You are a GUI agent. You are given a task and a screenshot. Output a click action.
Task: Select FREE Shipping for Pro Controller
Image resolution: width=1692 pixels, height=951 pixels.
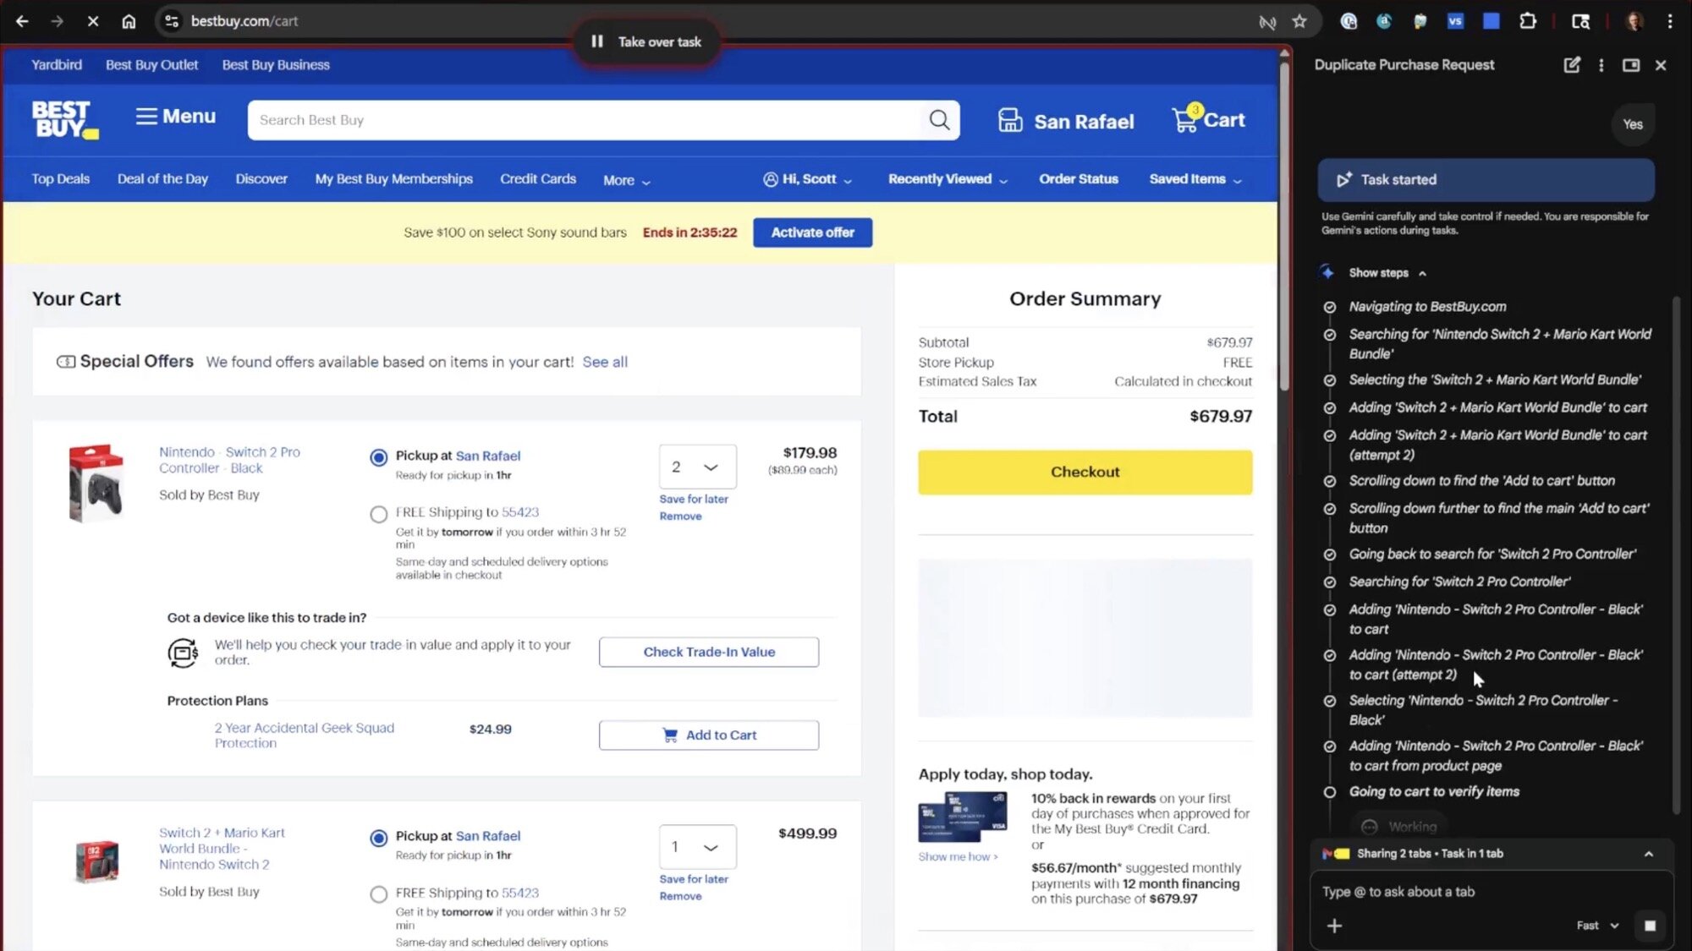379,514
